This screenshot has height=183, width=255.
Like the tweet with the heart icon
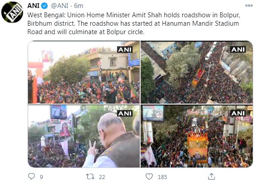149,176
